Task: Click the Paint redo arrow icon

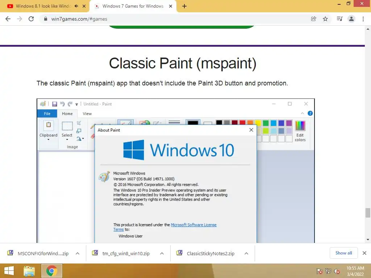Action: pyautogui.click(x=70, y=104)
